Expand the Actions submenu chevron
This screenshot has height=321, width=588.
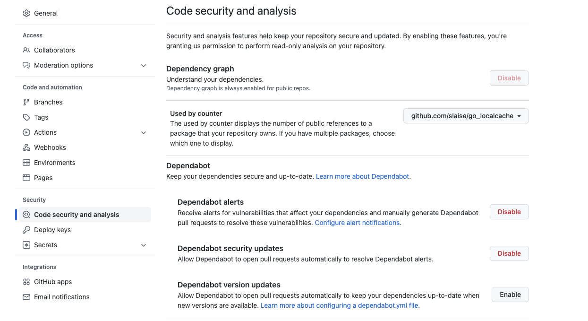point(144,132)
